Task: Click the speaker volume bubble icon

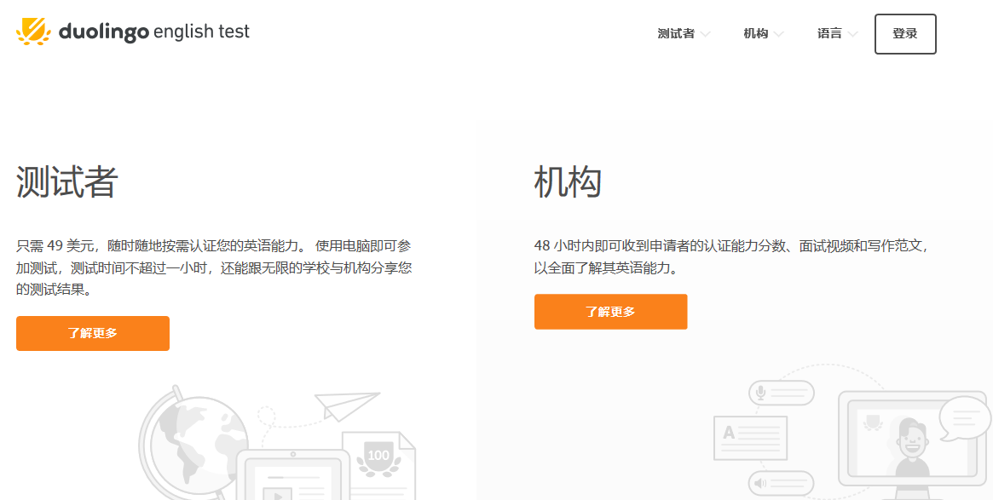Action: (781, 485)
